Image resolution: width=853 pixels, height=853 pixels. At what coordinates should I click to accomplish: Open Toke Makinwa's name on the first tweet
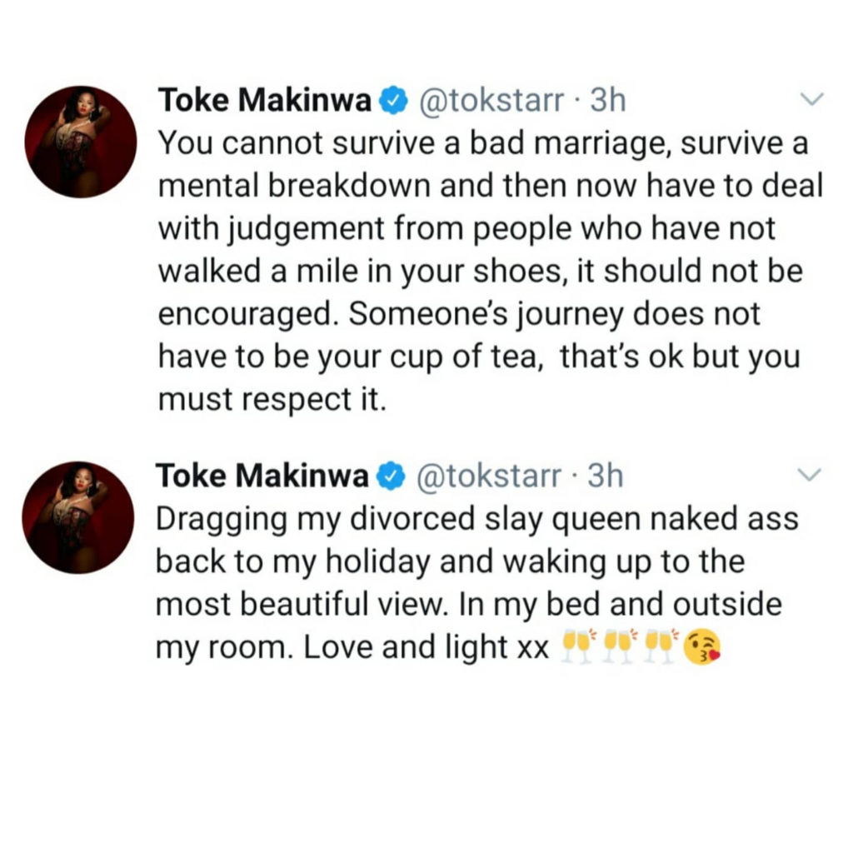[x=265, y=102]
